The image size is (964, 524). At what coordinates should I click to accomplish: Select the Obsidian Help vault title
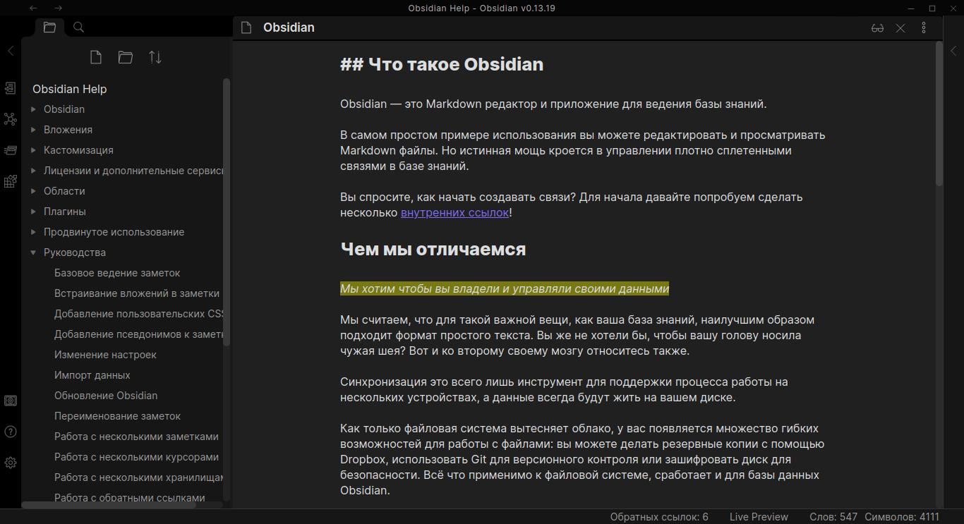coord(70,90)
